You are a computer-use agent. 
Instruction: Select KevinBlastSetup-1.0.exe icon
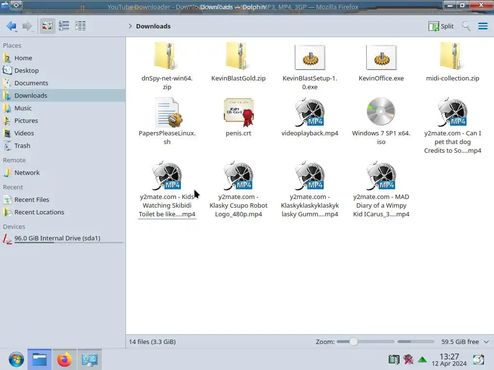[310, 57]
